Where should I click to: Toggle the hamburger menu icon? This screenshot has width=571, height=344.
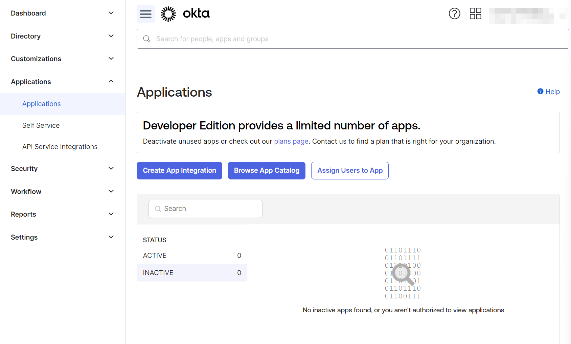(146, 14)
